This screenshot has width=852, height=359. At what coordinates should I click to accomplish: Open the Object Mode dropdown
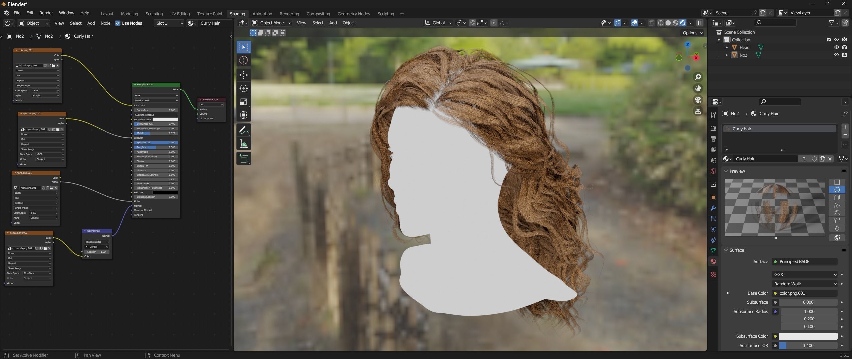[x=272, y=23]
